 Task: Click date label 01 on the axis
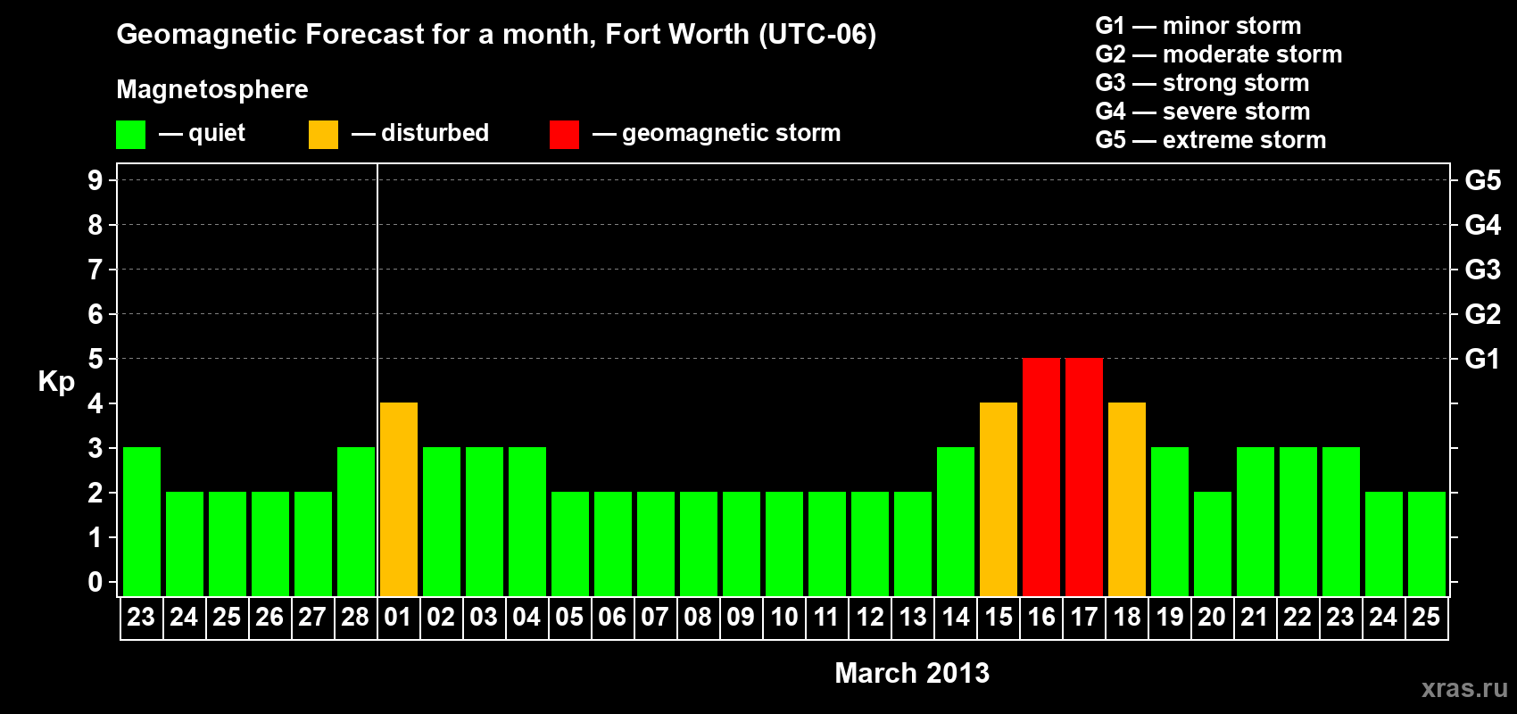398,617
